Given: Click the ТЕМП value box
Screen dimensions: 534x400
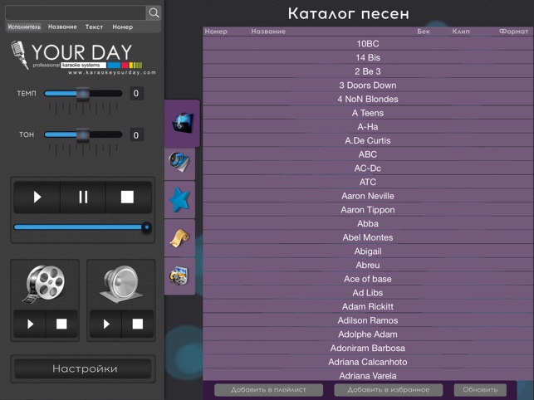Looking at the screenshot, I should tap(136, 93).
